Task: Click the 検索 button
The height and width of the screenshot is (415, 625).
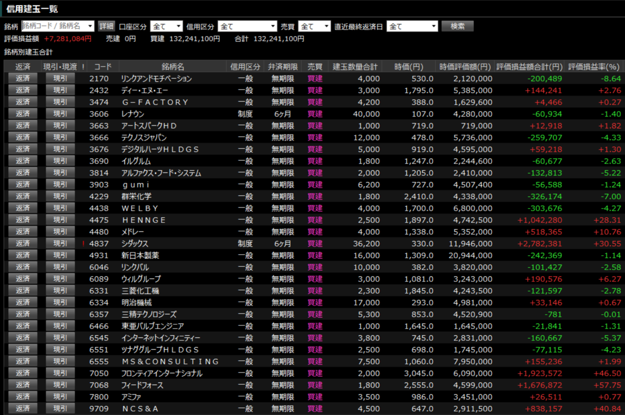Action: (x=457, y=26)
